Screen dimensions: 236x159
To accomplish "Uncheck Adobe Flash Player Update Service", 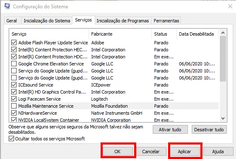I will pyautogui.click(x=14, y=43).
